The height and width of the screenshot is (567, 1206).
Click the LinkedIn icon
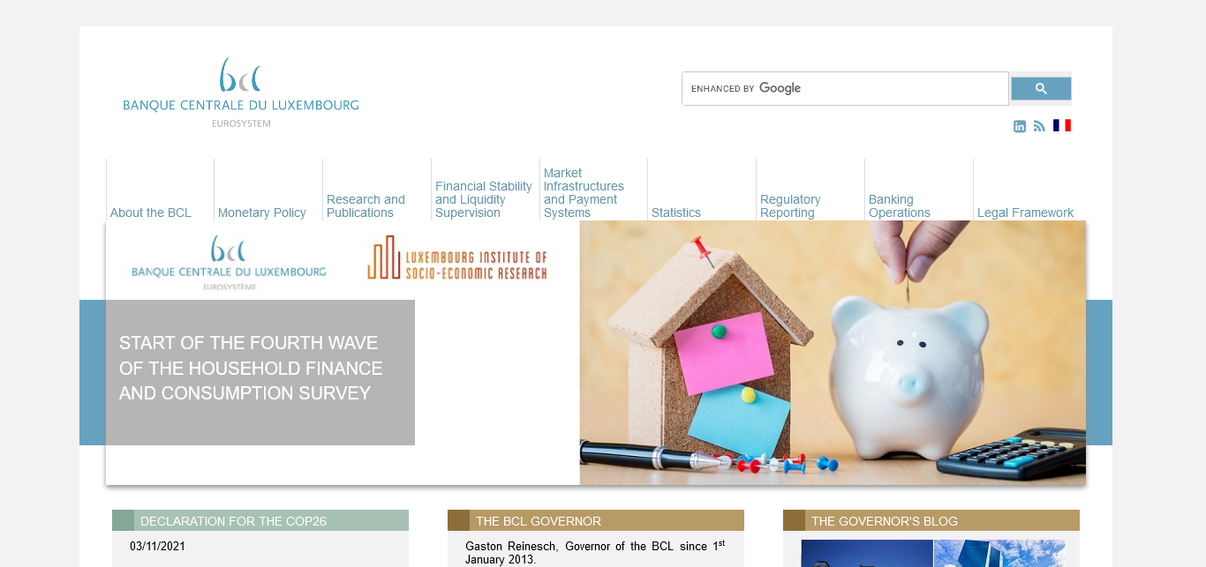click(x=1020, y=126)
